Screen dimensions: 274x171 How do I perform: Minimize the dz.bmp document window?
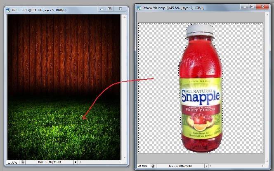coord(244,7)
